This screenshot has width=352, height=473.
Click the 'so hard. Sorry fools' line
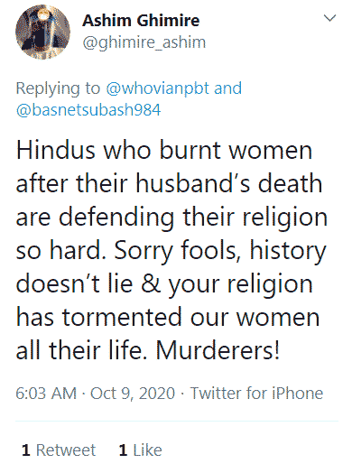pyautogui.click(x=171, y=252)
